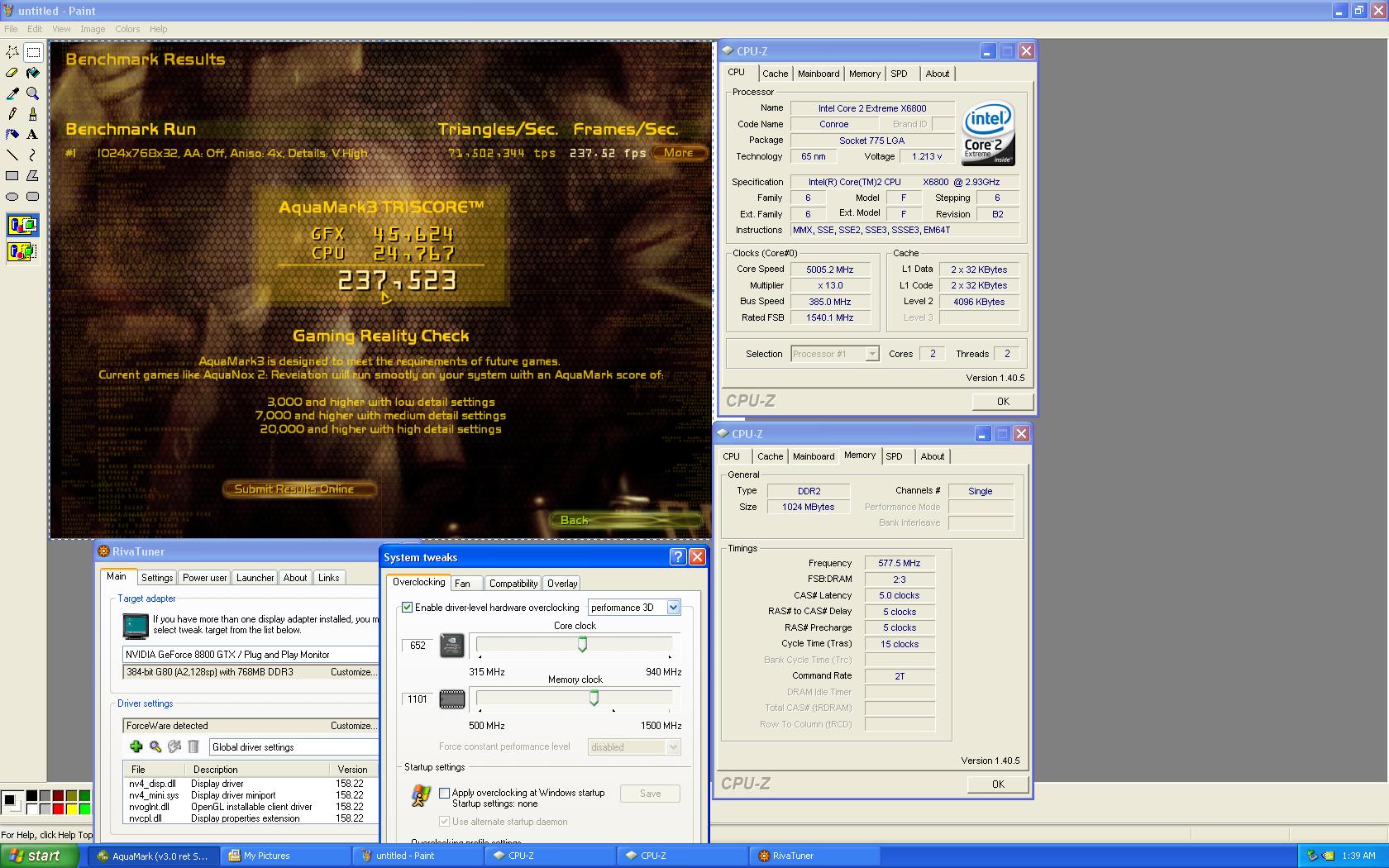Open the NVIDIA GeForce 8800 GTX adapter list
Viewport: 1389px width, 868px height.
click(251, 655)
